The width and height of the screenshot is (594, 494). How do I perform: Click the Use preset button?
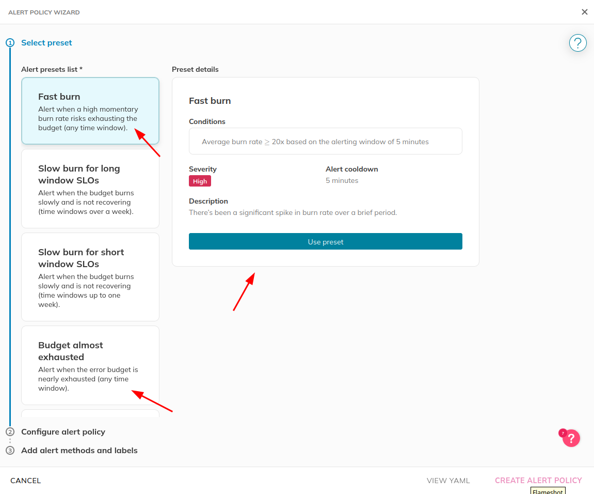pos(326,241)
